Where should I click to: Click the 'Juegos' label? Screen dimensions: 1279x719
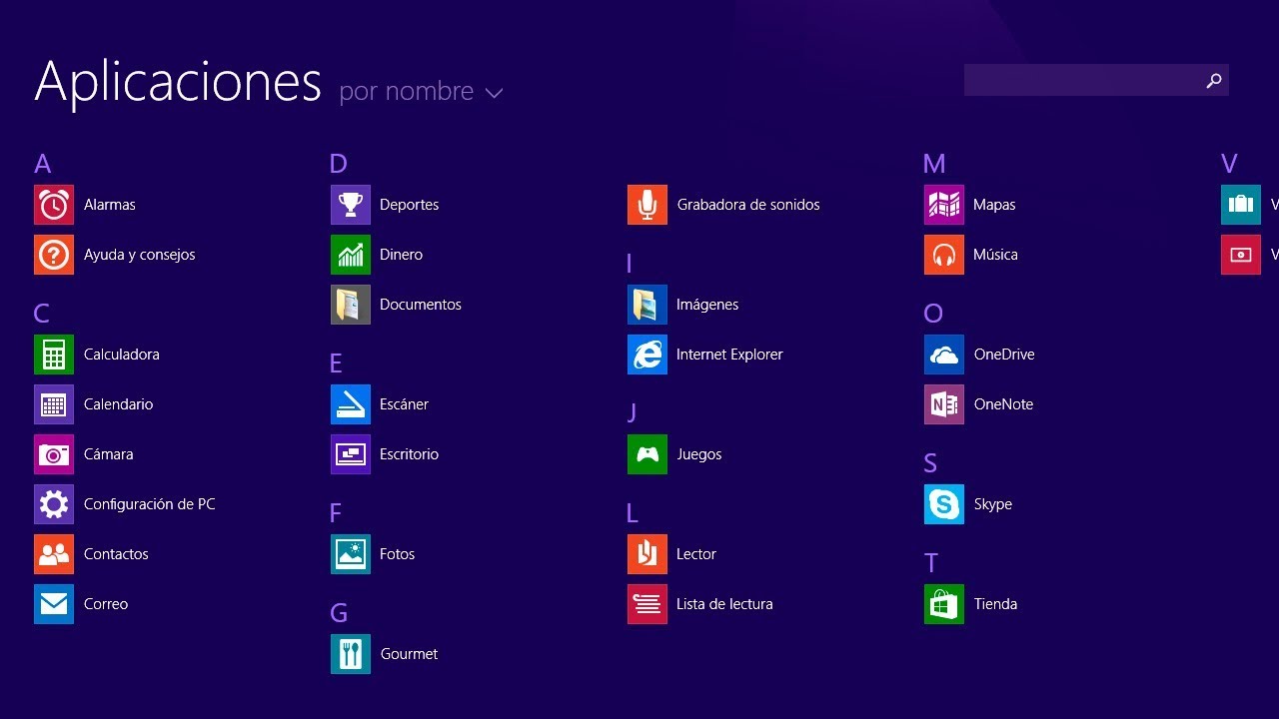699,454
